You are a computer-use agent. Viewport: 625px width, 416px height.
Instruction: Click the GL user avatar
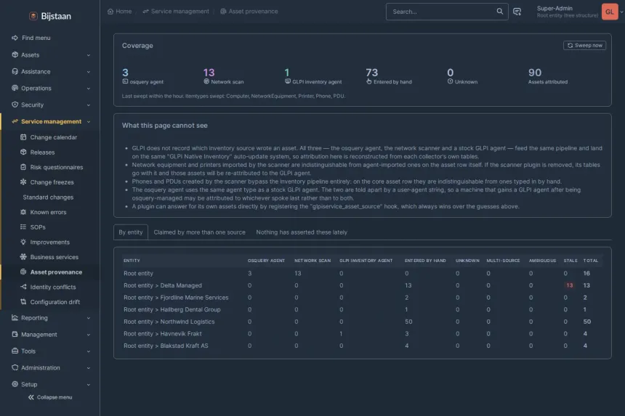point(610,12)
